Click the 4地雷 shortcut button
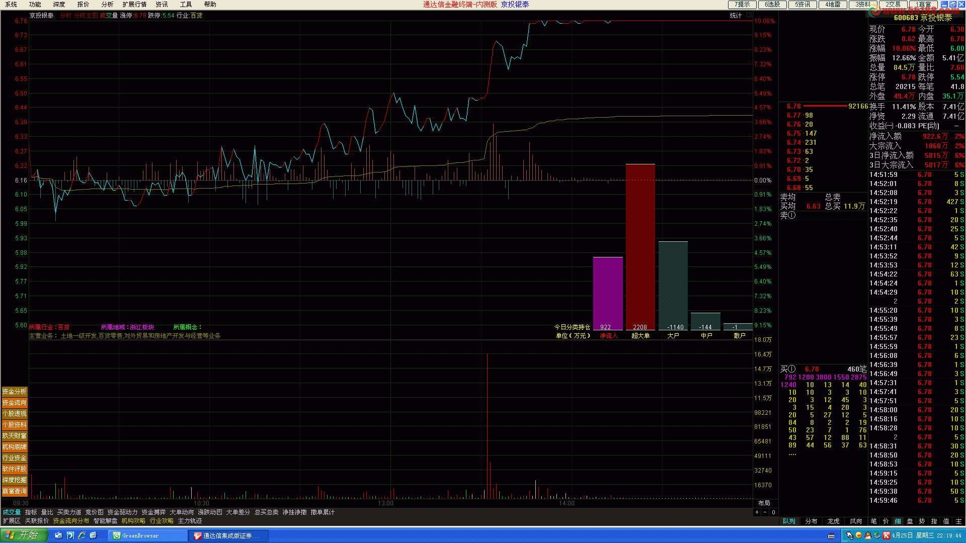The height and width of the screenshot is (543, 966). [x=833, y=5]
